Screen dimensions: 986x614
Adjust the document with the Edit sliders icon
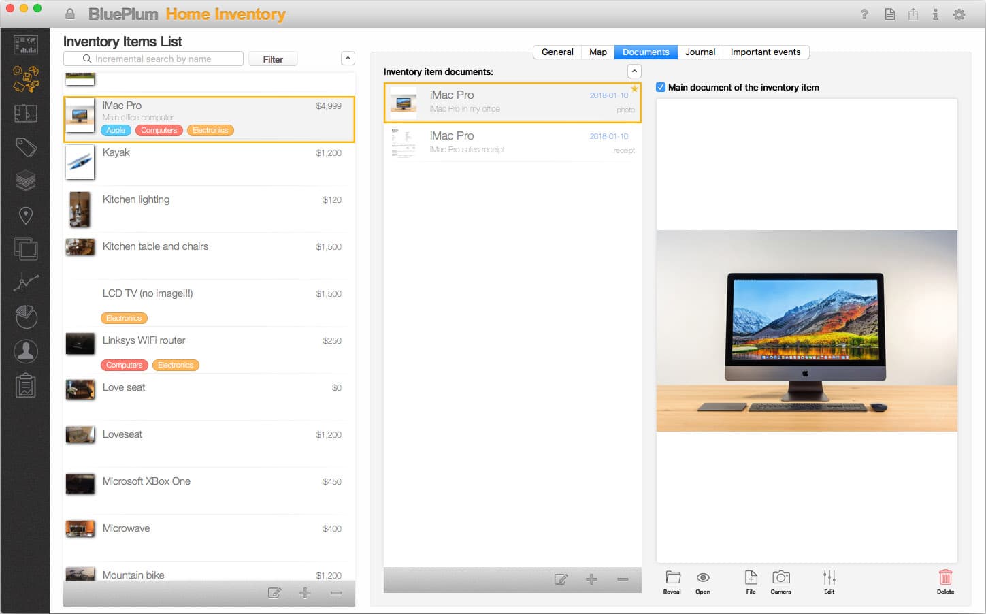coord(829,582)
